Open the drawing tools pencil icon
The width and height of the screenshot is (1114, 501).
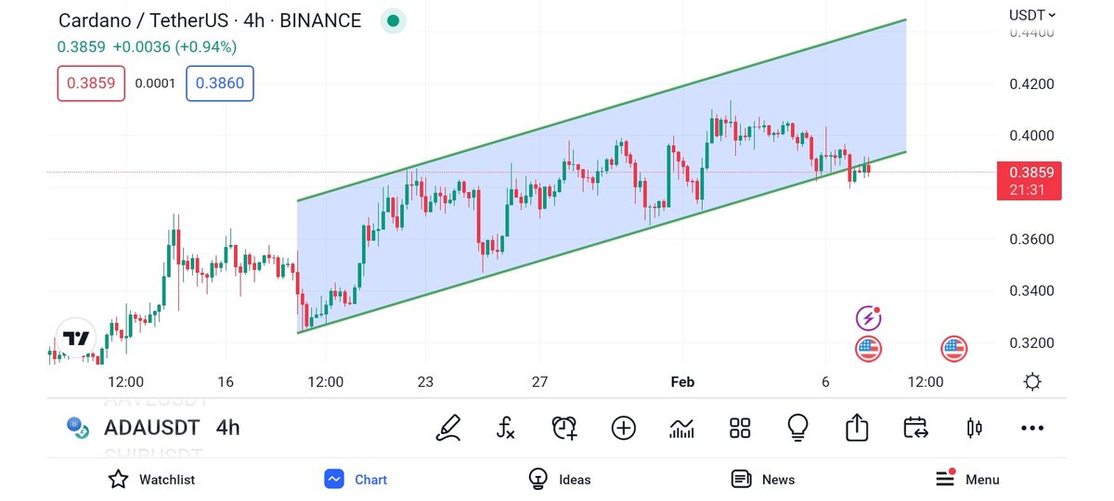click(x=449, y=428)
